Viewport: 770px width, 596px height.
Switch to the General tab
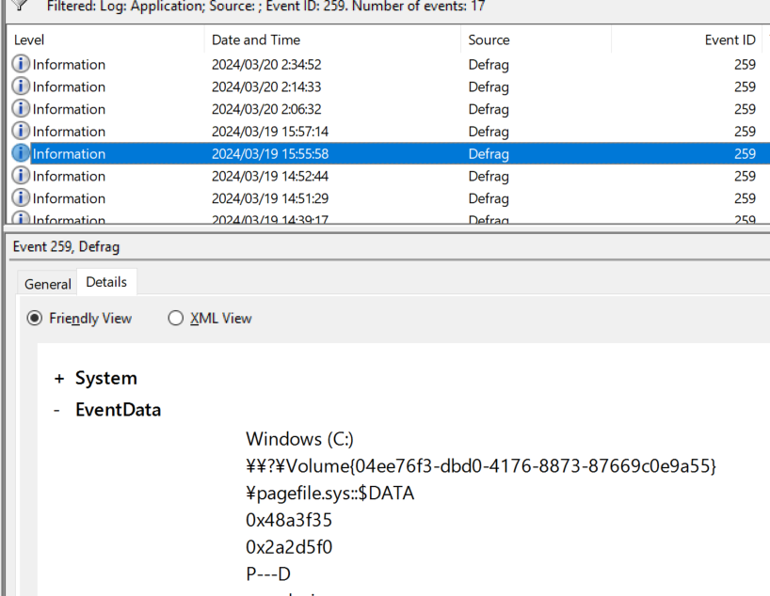[x=48, y=284]
